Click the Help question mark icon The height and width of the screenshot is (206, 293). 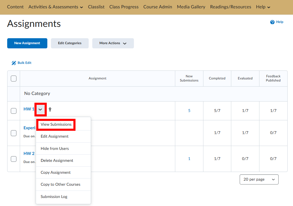click(x=272, y=22)
